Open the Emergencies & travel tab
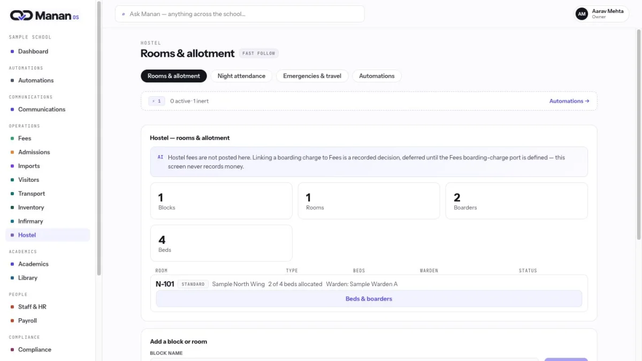 click(312, 76)
